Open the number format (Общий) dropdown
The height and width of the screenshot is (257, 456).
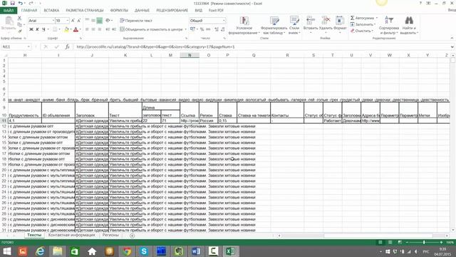pyautogui.click(x=224, y=21)
